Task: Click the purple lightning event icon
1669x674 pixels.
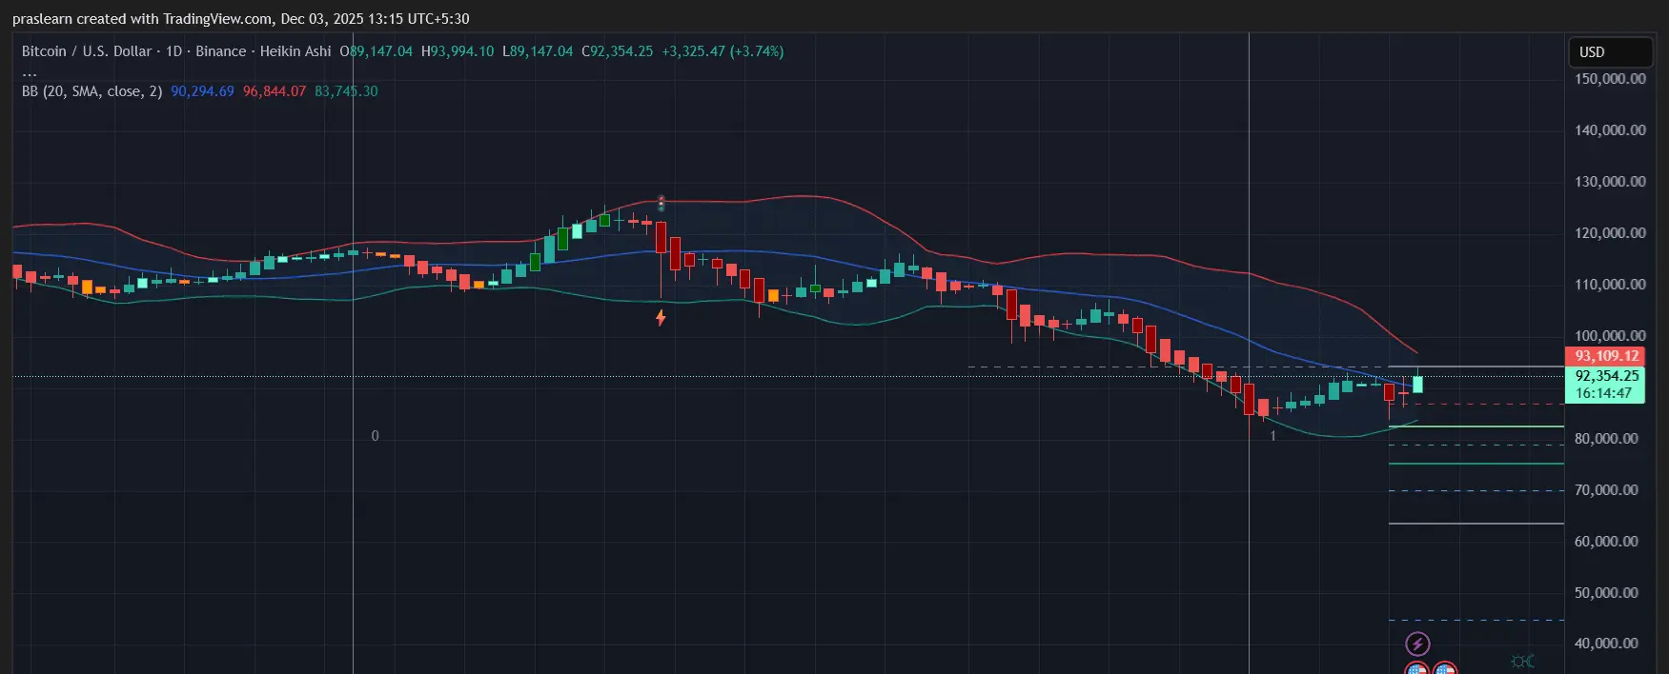Action: click(1417, 644)
